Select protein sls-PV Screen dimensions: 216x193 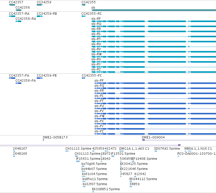click(x=99, y=111)
